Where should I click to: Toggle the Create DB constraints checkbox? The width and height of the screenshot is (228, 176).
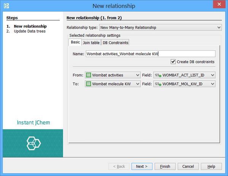tap(173, 62)
